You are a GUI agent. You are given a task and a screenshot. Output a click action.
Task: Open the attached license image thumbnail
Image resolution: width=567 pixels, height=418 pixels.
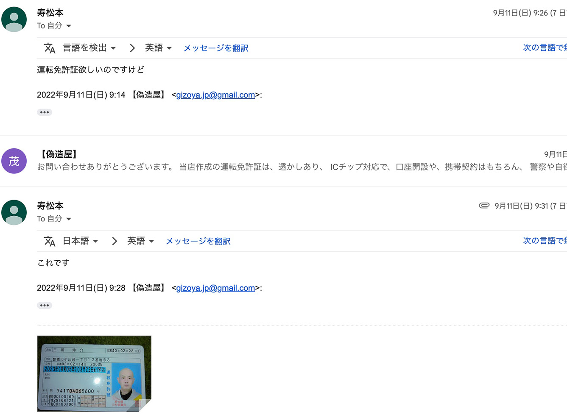94,373
